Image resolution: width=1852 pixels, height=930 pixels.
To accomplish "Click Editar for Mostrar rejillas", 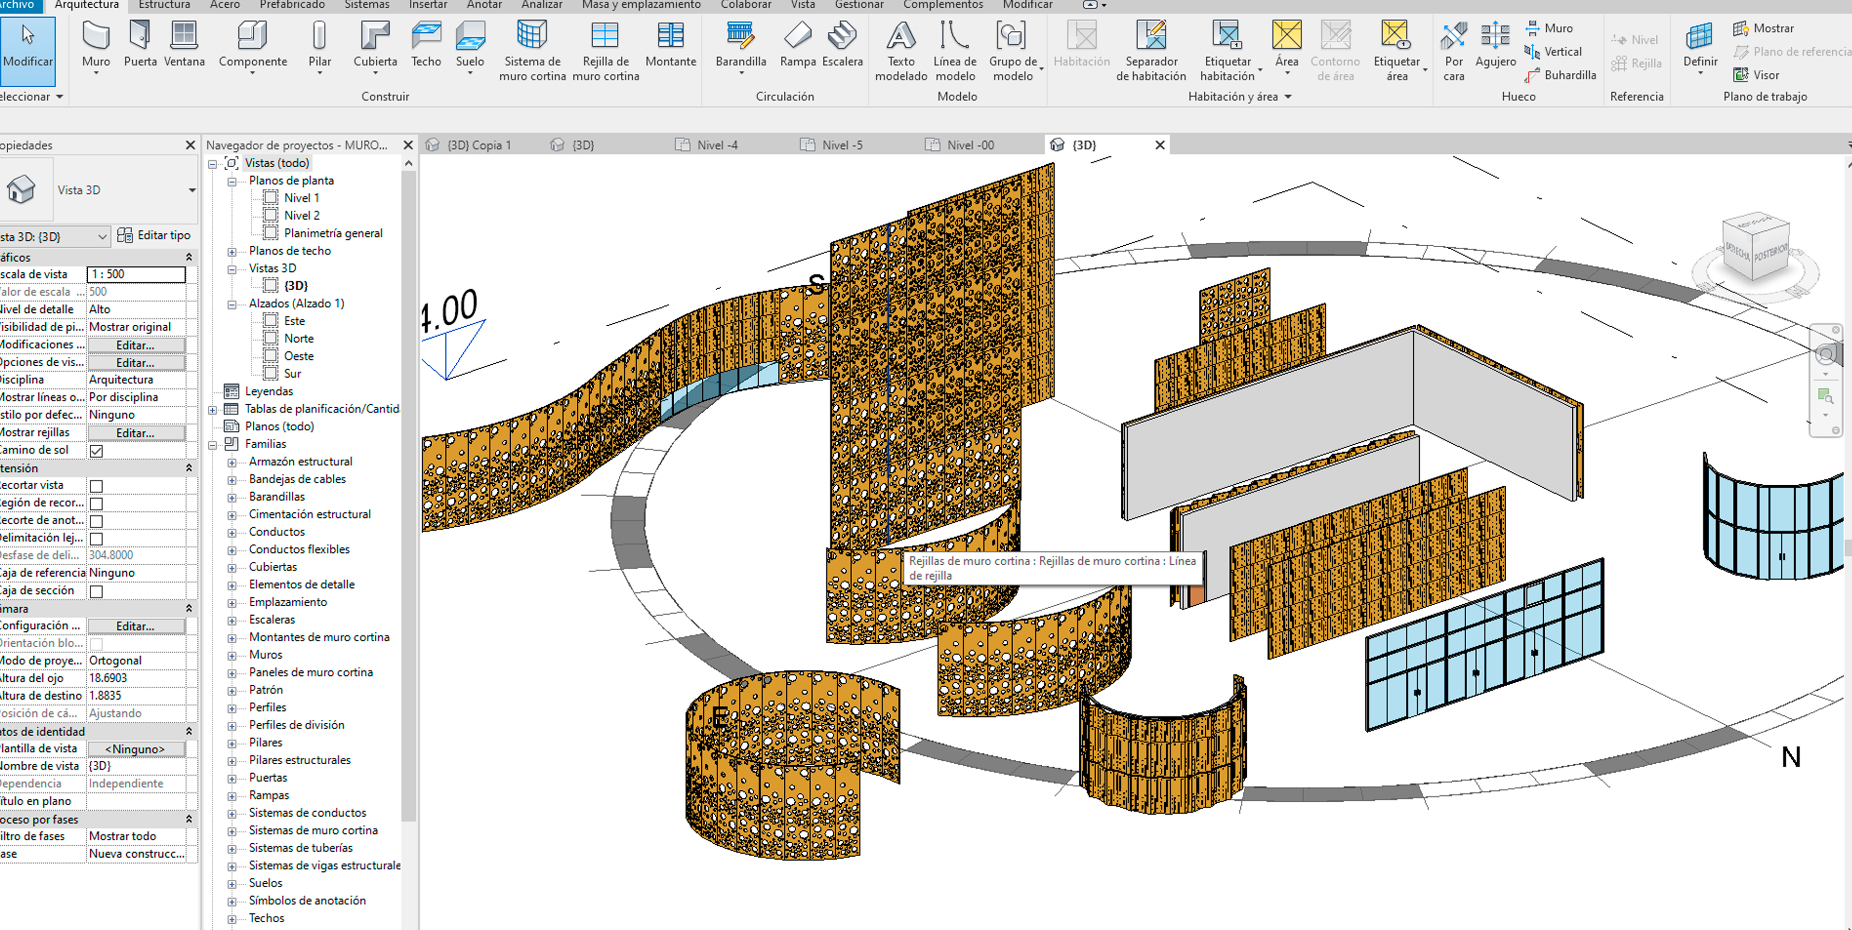I will point(135,433).
